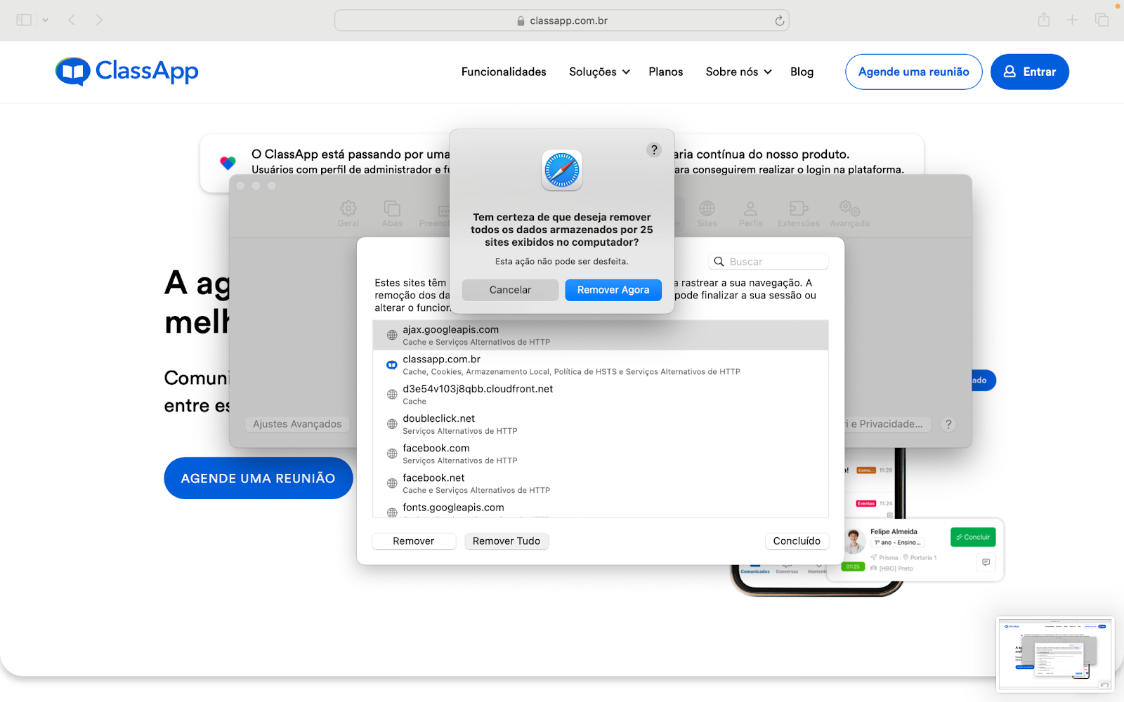Click the help button in the settings window
1124x702 pixels.
(948, 424)
